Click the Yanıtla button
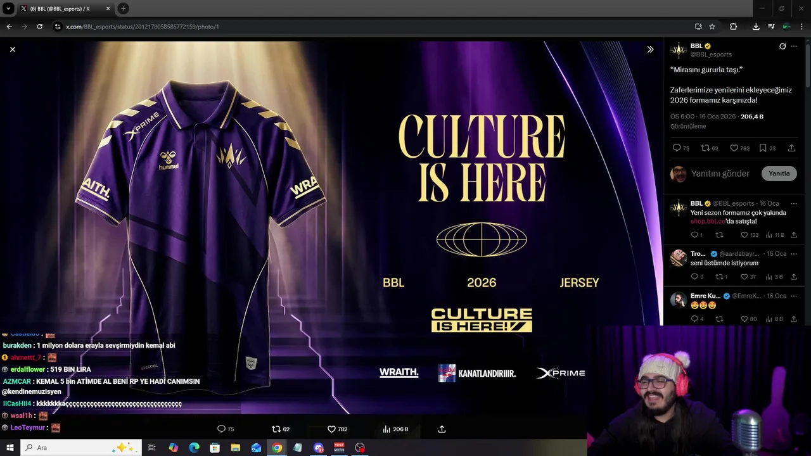811x456 pixels. (x=779, y=174)
